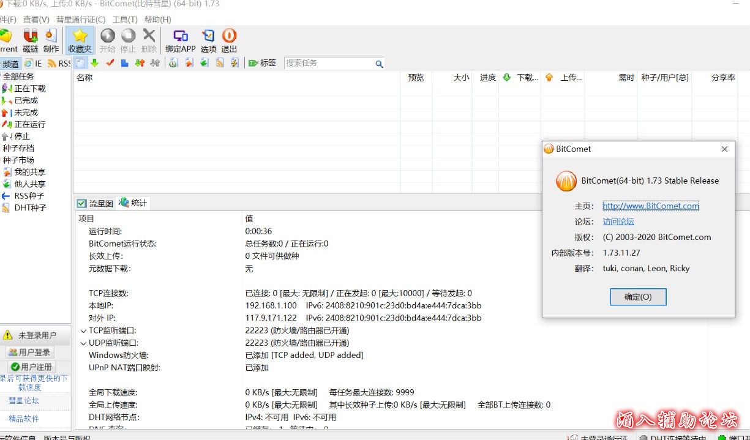Open the 工具(T) menu
The image size is (750, 440).
pos(125,20)
